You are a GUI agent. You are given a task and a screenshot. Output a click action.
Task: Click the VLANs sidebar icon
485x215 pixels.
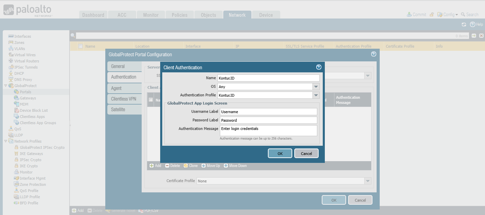11,49
